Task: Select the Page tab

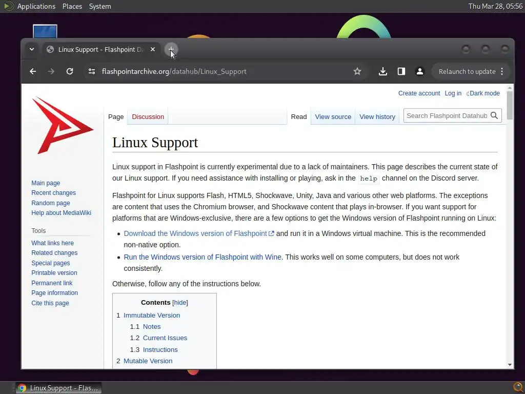Action: coord(116,116)
